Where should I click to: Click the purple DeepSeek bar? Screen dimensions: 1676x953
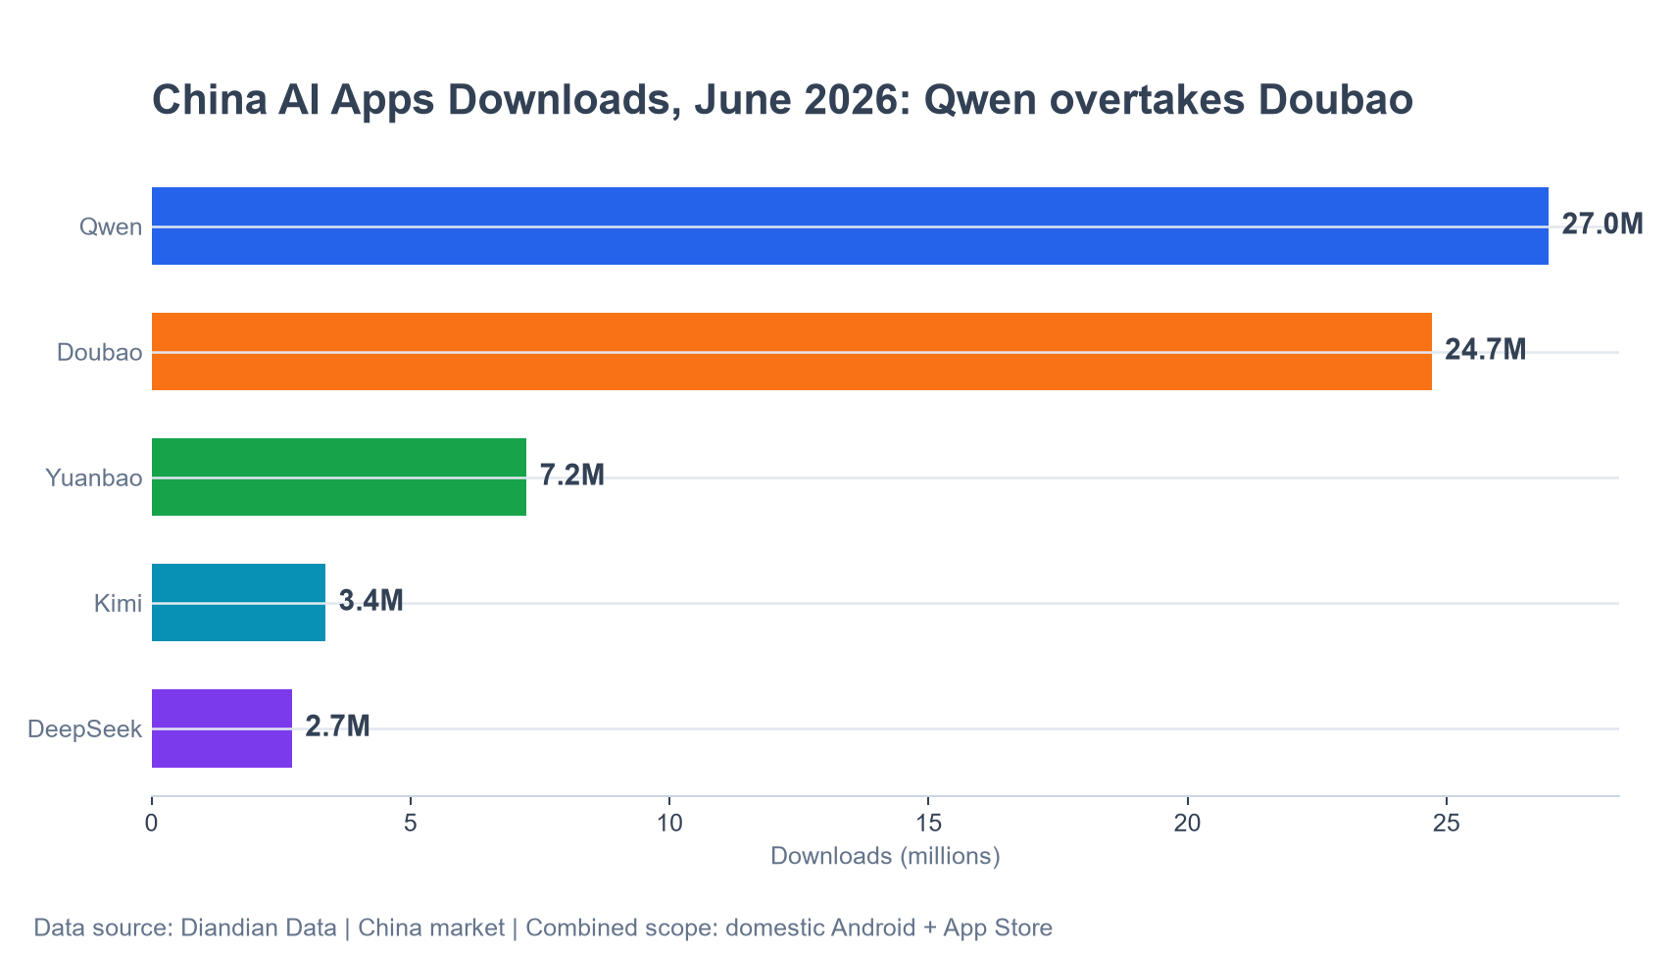[222, 728]
